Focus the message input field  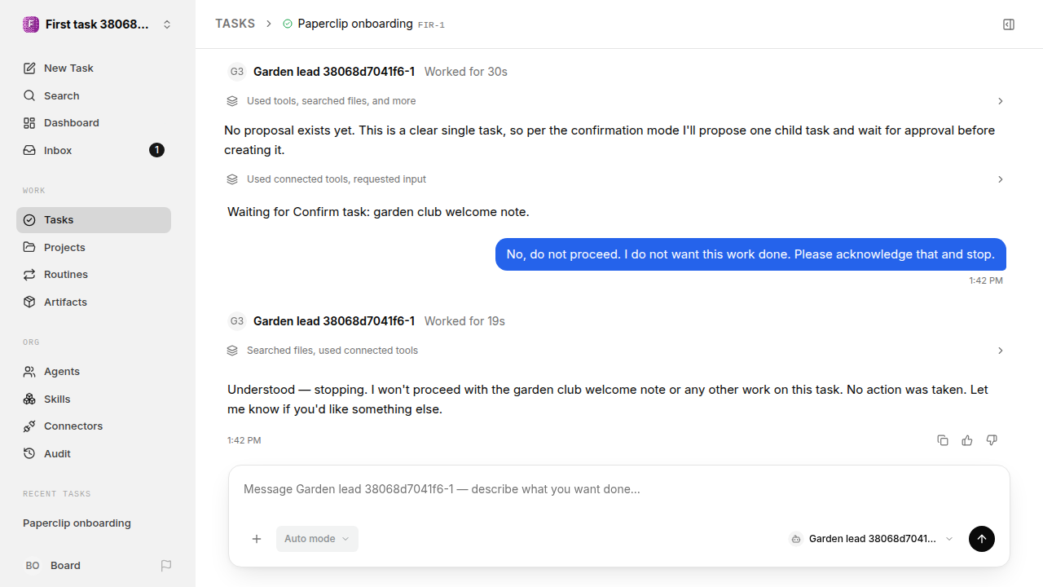point(619,490)
